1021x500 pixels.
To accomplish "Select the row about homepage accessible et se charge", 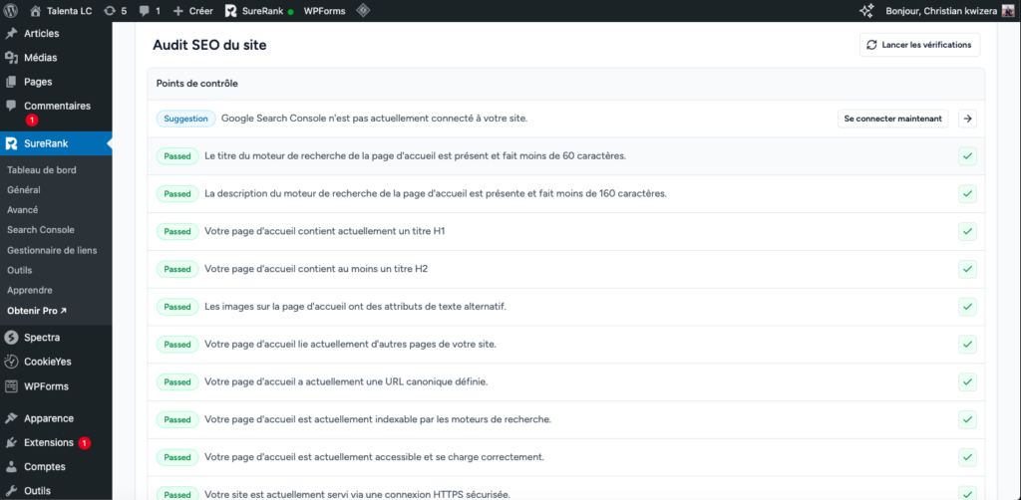I will click(x=566, y=457).
